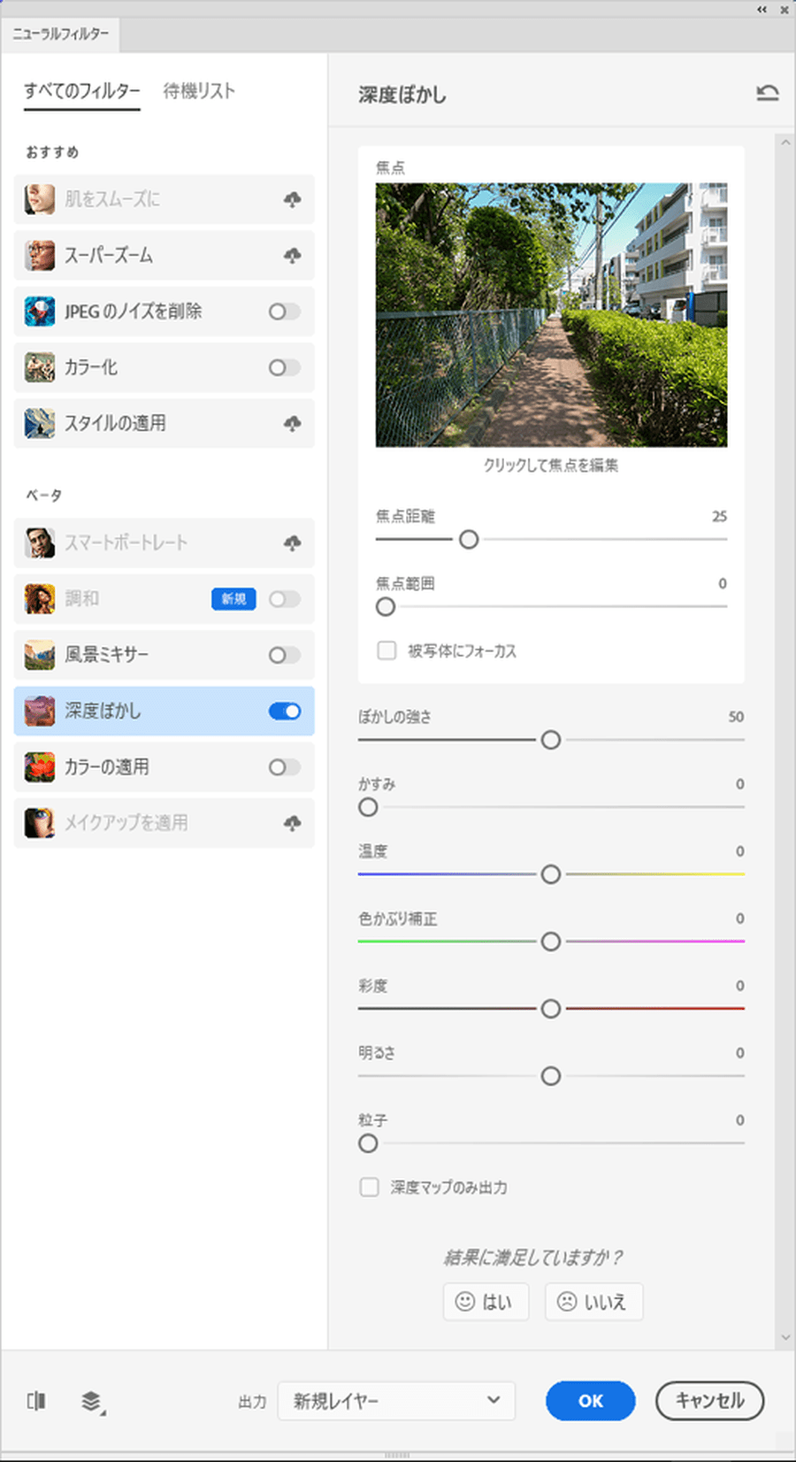Click the 焦点距離 slider handle

469,539
